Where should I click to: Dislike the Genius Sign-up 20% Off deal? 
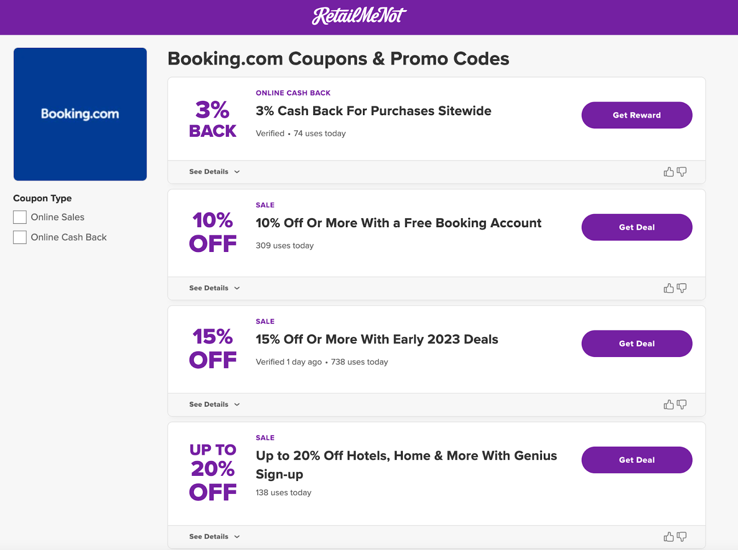tap(682, 537)
